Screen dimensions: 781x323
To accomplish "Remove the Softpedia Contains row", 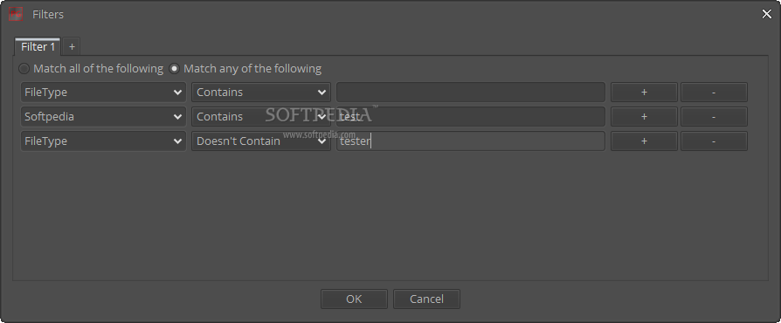I will [714, 116].
